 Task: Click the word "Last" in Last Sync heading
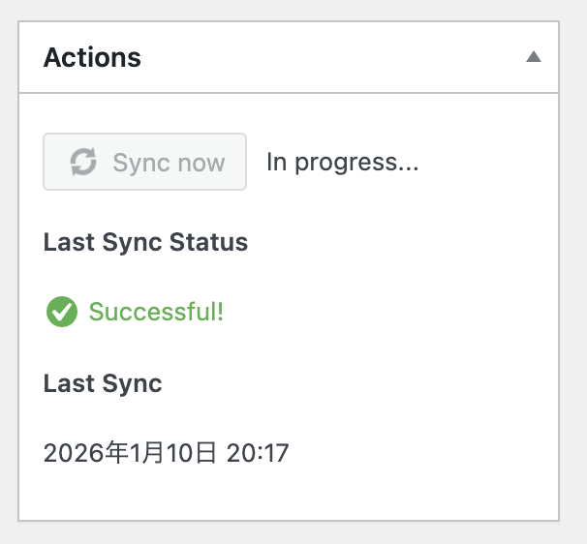pos(68,383)
